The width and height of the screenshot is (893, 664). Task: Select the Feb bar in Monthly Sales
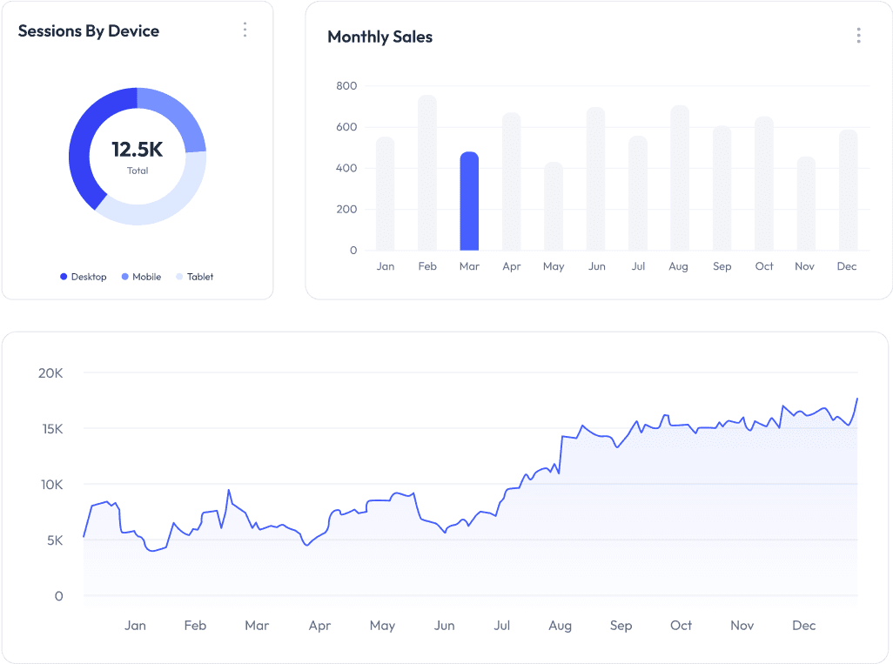click(x=427, y=172)
